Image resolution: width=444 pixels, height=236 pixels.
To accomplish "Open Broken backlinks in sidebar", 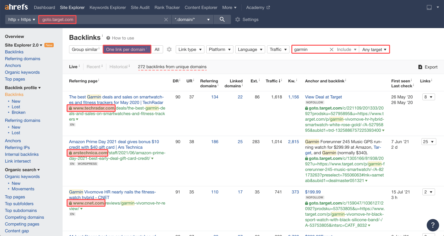I will (x=18, y=112).
